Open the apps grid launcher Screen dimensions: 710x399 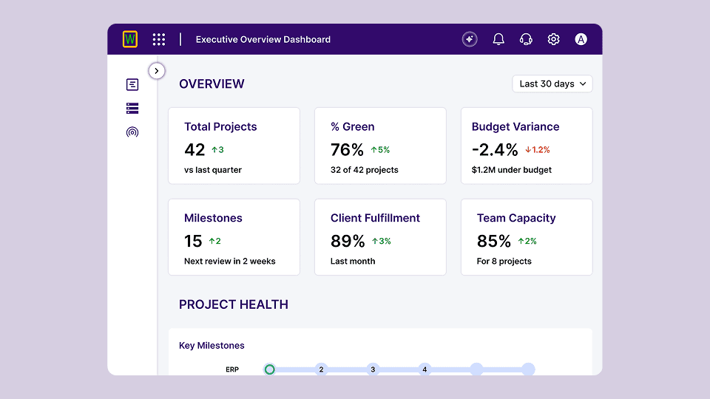click(158, 39)
